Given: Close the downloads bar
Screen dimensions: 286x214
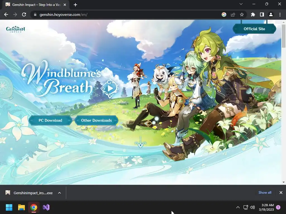Looking at the screenshot, I should [281, 193].
